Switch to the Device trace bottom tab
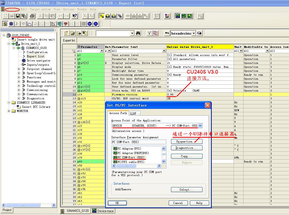 103,211
